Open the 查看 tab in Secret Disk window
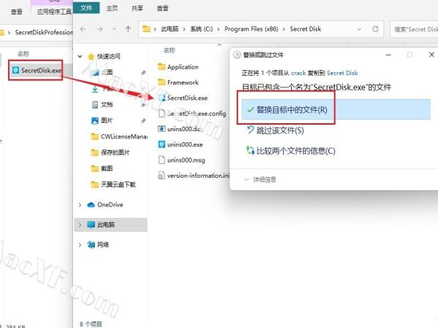The image size is (438, 328). [162, 8]
